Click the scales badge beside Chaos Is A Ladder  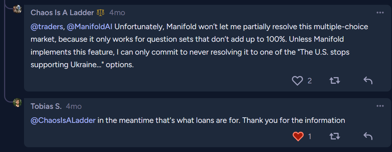point(100,13)
